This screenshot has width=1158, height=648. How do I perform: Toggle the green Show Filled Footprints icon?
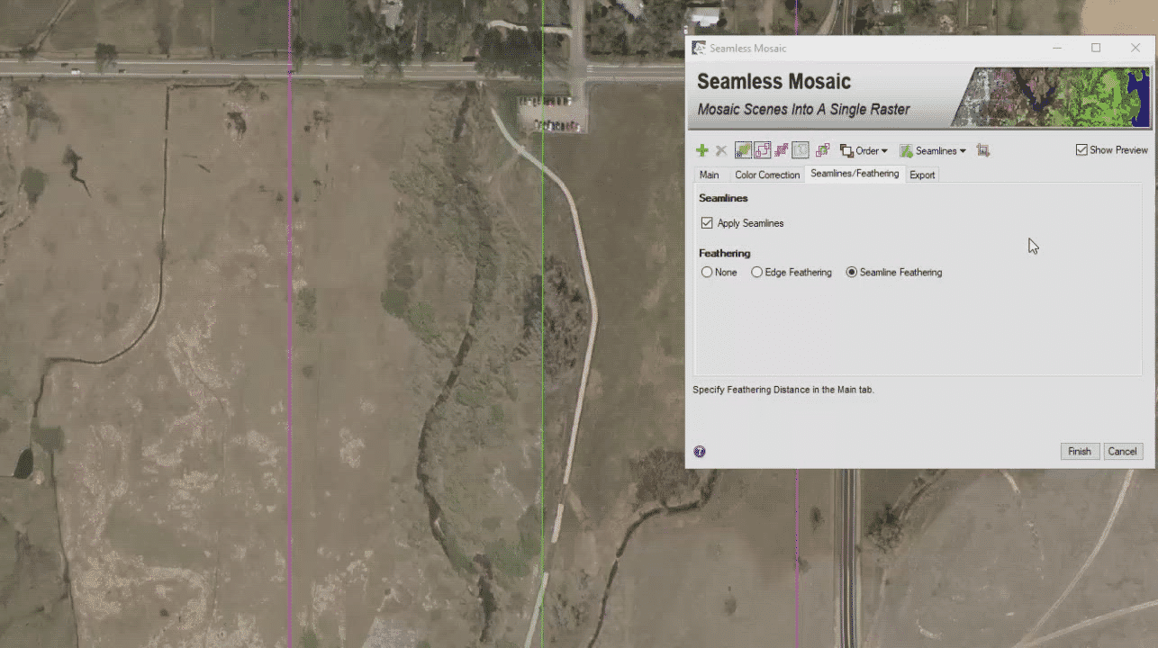tap(743, 150)
